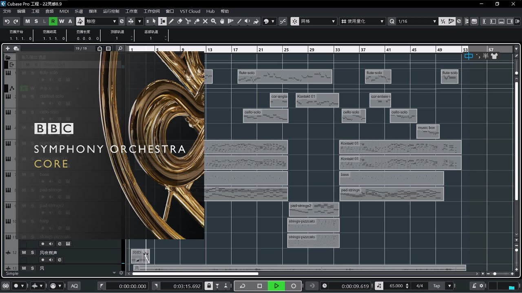Open the 网格 snap type dropdown
The height and width of the screenshot is (293, 522).
click(318, 21)
